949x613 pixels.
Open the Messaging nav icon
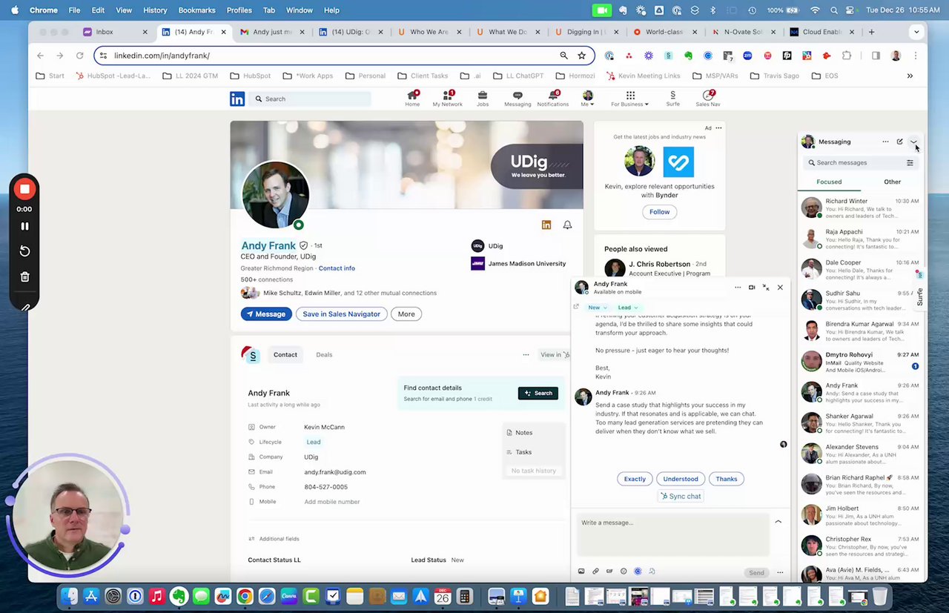pos(518,99)
